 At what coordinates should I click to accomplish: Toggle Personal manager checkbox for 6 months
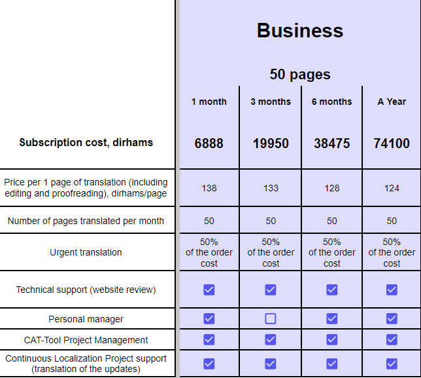pos(332,319)
